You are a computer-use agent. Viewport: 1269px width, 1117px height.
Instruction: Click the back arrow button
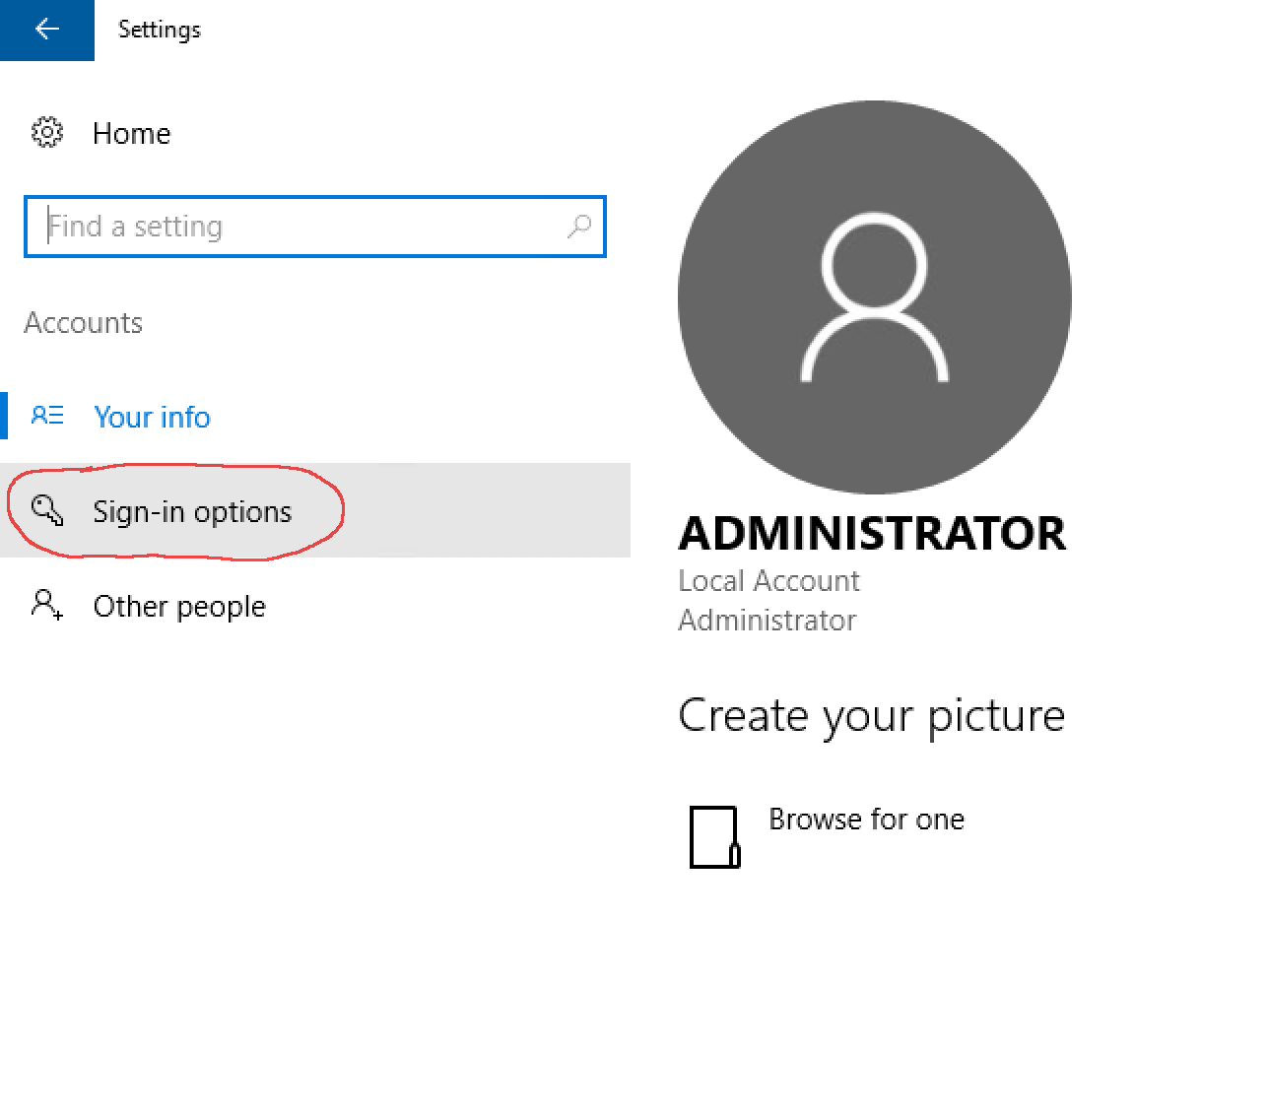click(46, 30)
